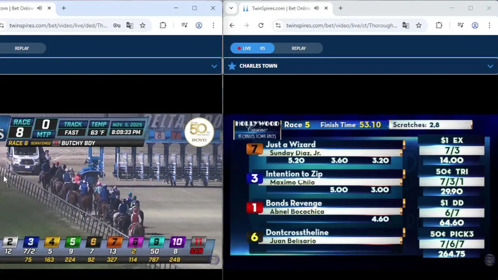Click 'Just a Wizard' in results
The image size is (498, 280).
[291, 145]
